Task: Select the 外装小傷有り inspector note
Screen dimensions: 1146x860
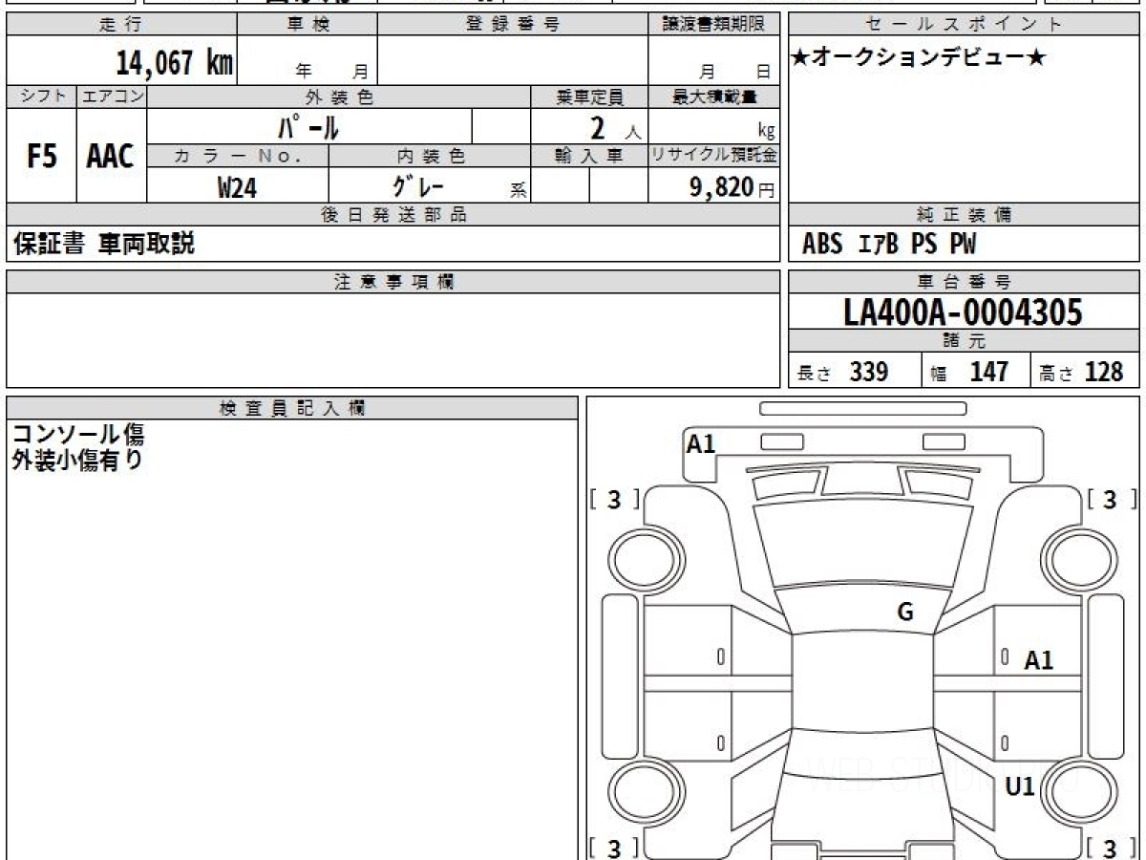Action: (x=78, y=461)
